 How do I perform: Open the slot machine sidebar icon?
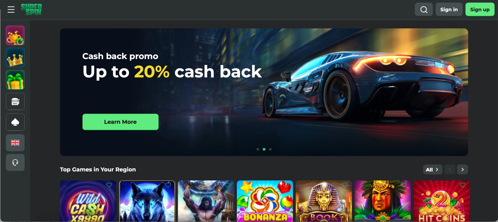tap(15, 101)
